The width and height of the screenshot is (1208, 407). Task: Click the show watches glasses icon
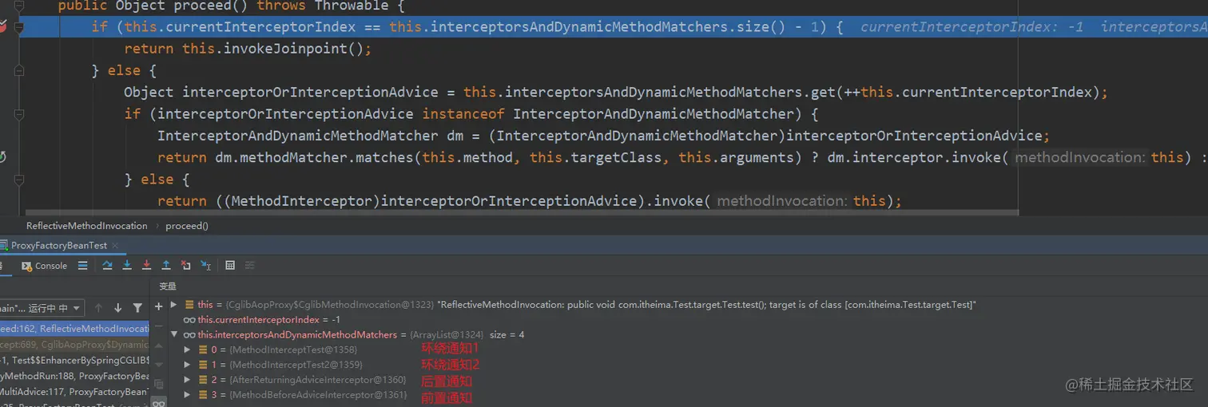pos(158,402)
